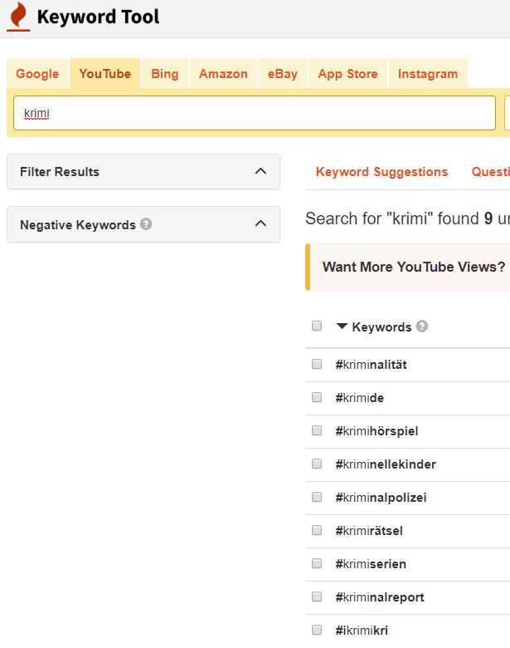Click the #kriminellekinder keyword text

tap(386, 464)
